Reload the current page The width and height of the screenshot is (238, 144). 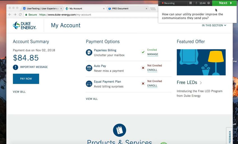click(20, 15)
